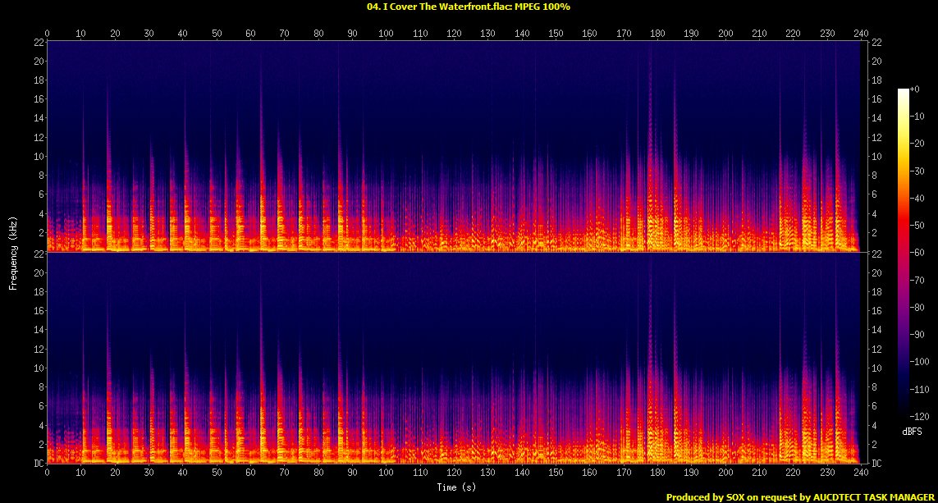Click the white top of the dBFS color scale bar
This screenshot has height=503, width=938.
[x=903, y=92]
